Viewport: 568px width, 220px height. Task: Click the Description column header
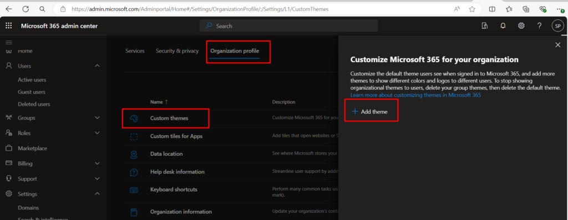click(x=283, y=102)
